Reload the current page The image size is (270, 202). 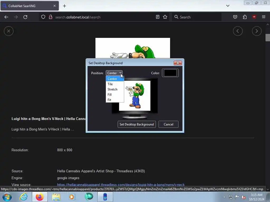[25, 17]
